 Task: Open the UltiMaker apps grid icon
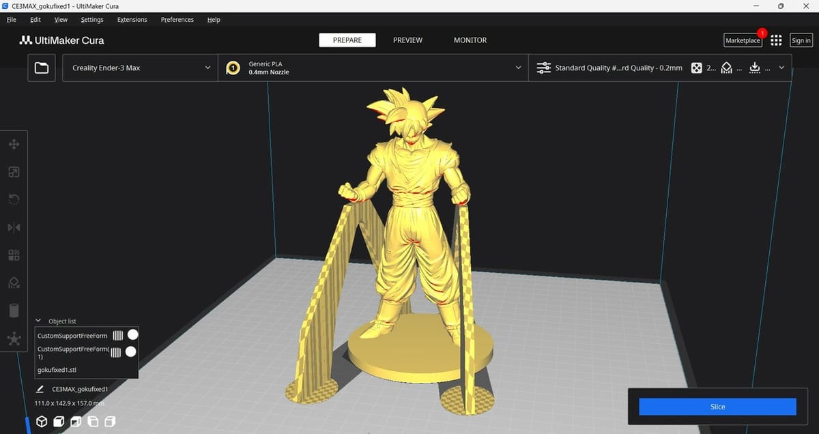pyautogui.click(x=776, y=40)
